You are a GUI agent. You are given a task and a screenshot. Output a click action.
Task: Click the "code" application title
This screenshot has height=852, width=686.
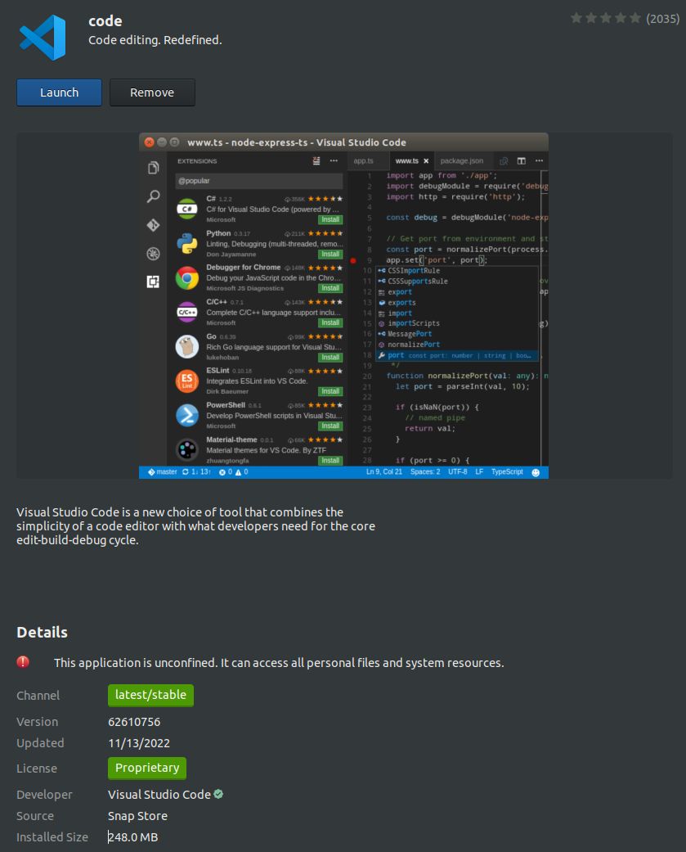pos(105,21)
